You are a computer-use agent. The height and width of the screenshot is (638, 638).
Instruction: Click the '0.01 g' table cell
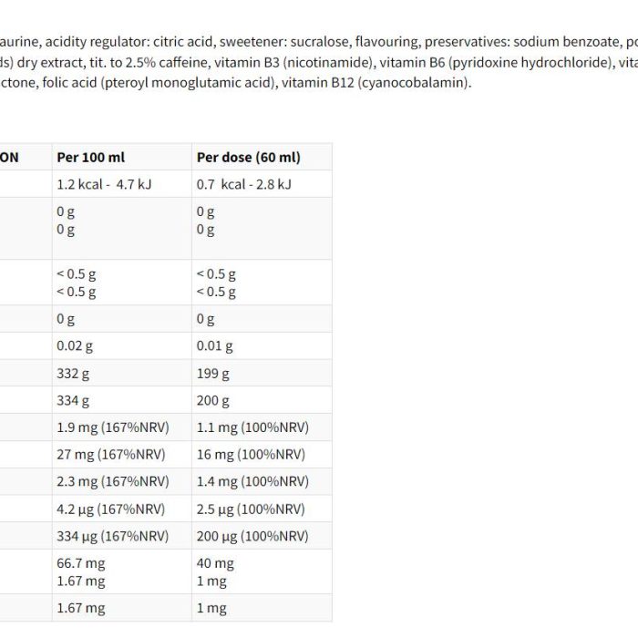[x=262, y=345]
